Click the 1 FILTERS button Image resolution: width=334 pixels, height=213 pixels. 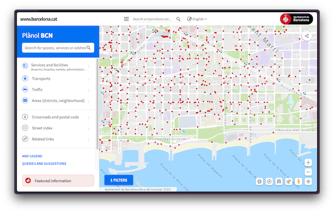119,180
